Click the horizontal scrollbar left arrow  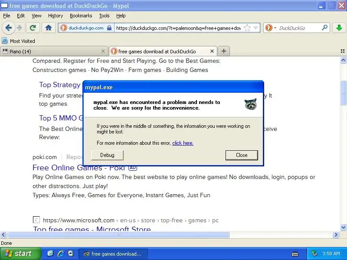(3, 234)
